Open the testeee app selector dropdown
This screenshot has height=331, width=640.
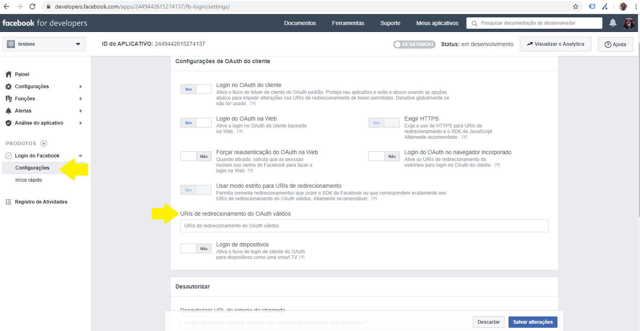pyautogui.click(x=44, y=44)
